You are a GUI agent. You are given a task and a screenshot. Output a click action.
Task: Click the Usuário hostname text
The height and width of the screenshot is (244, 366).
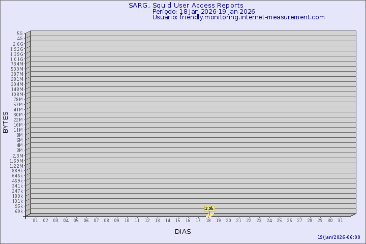(x=238, y=17)
